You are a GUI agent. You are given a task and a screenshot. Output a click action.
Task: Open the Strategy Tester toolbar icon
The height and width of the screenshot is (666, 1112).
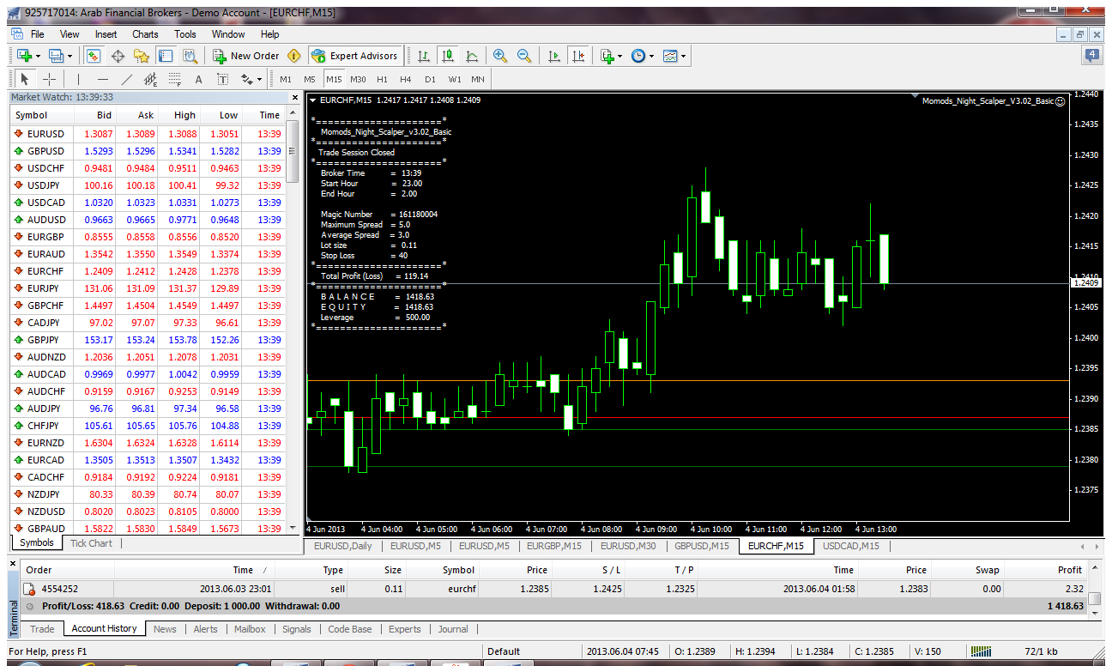190,56
